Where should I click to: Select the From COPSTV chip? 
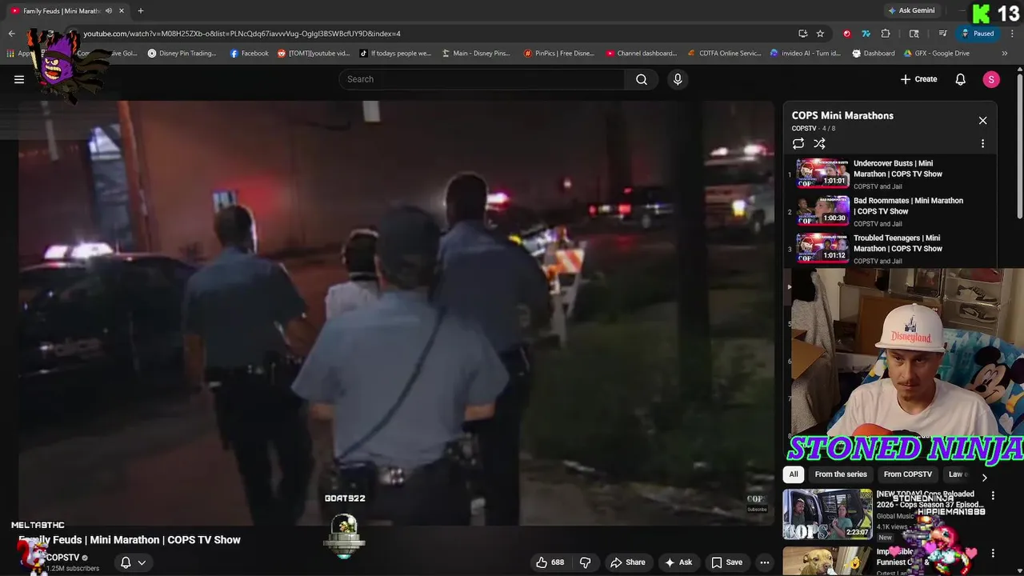[908, 474]
